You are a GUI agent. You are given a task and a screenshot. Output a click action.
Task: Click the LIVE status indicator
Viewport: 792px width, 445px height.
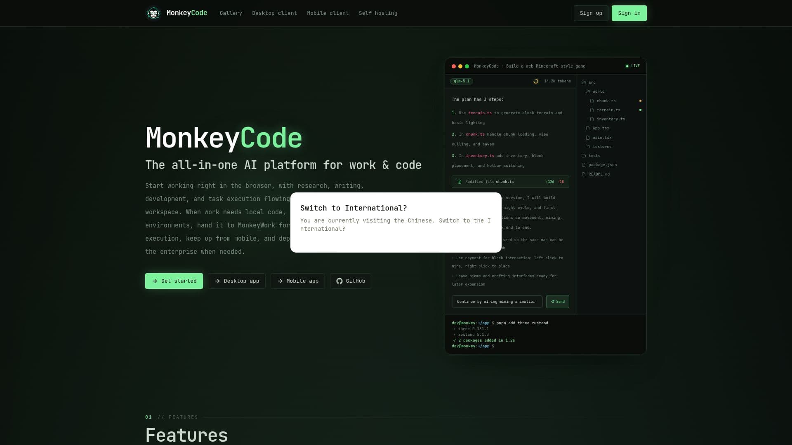click(x=633, y=66)
